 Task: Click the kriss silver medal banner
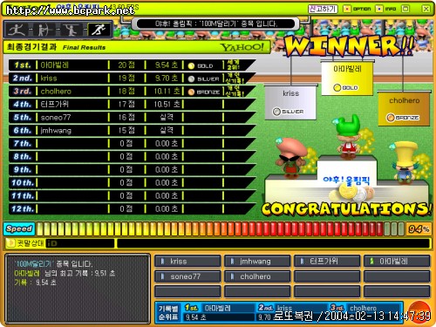pyautogui.click(x=290, y=102)
